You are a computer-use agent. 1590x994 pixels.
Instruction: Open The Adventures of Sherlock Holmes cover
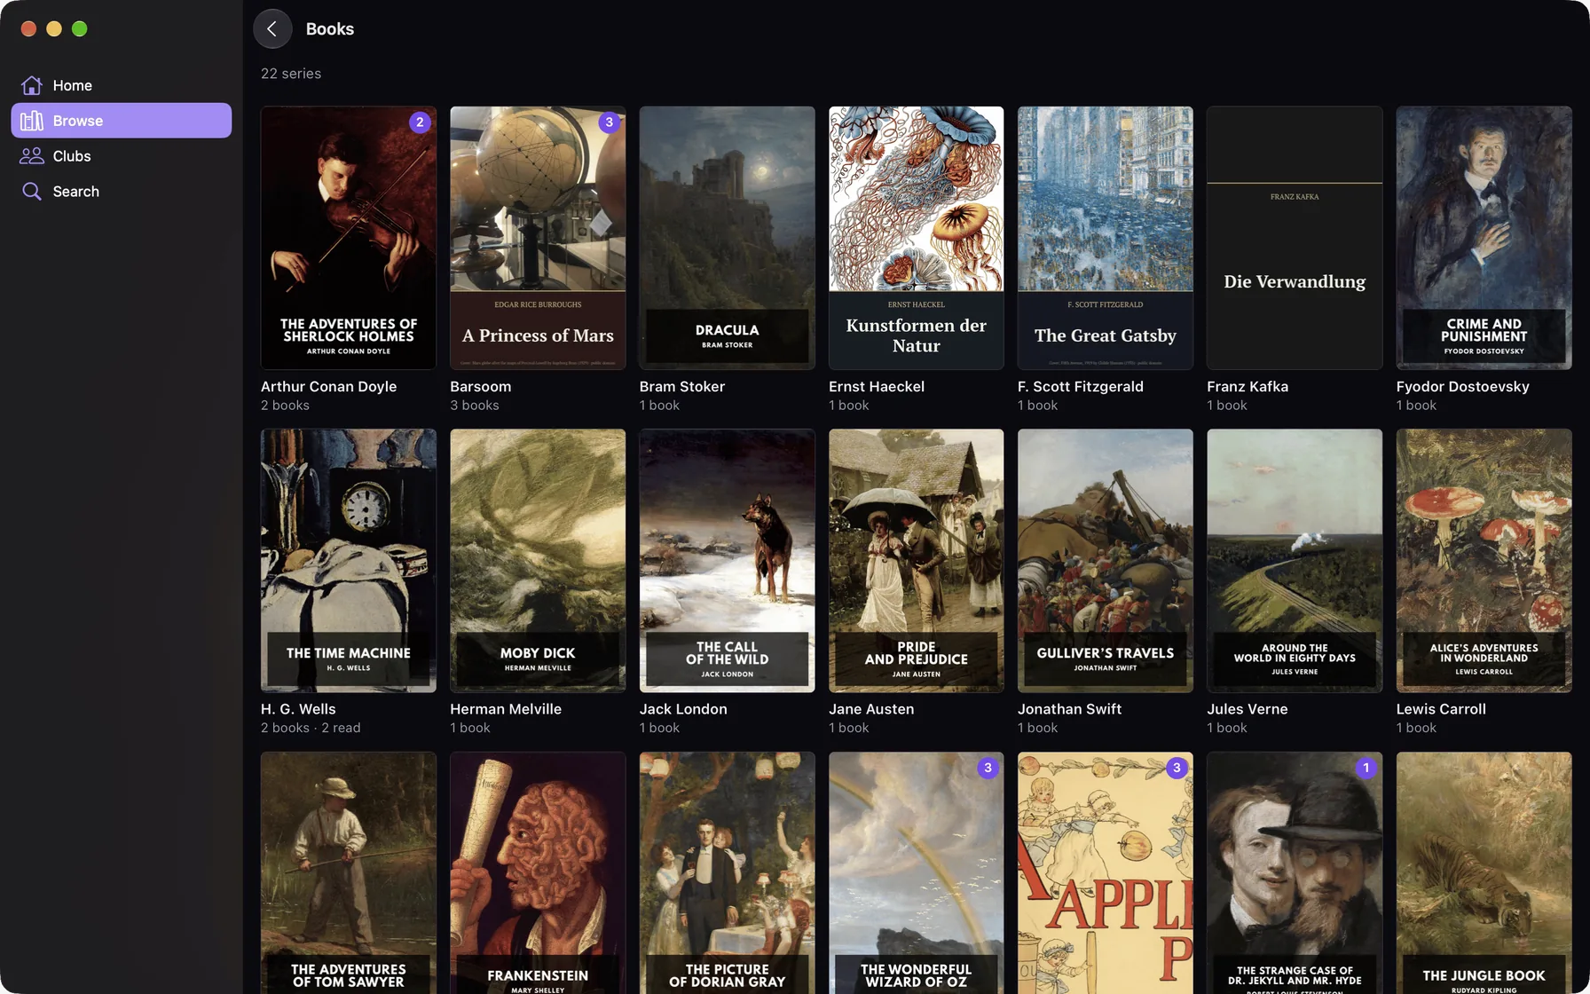tap(349, 238)
